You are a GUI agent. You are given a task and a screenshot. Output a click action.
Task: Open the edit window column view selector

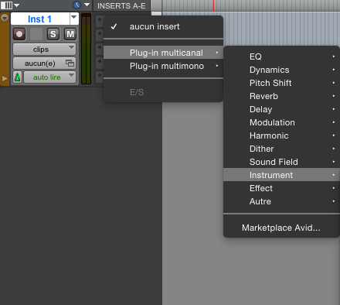10,5
